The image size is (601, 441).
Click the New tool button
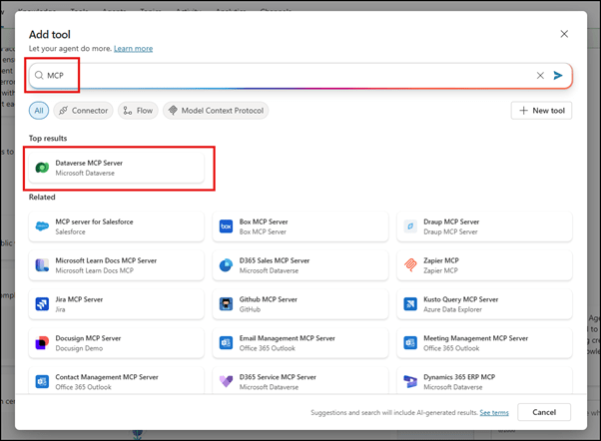click(x=541, y=111)
